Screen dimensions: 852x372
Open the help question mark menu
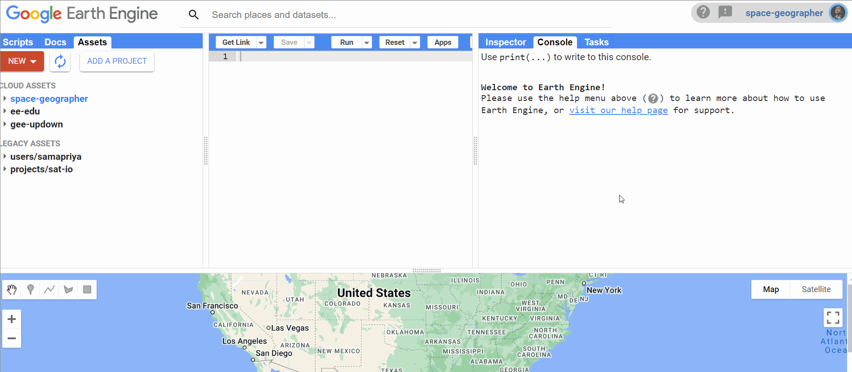pos(703,12)
